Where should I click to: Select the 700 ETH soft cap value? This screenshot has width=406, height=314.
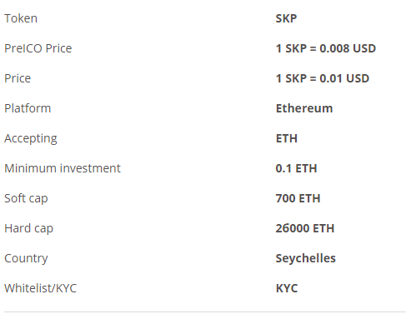[298, 198]
